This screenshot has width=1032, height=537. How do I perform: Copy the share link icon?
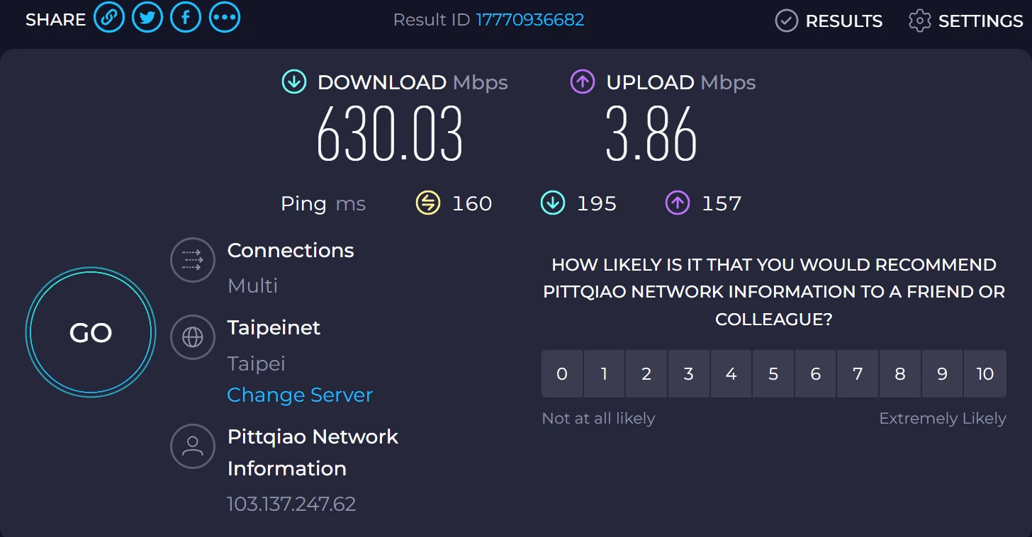tap(109, 18)
